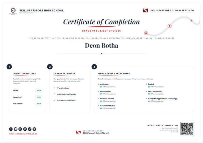Click the Non-Verbal quiz label
Image resolution: width=203 pixels, height=143 pixels.
click(x=18, y=104)
